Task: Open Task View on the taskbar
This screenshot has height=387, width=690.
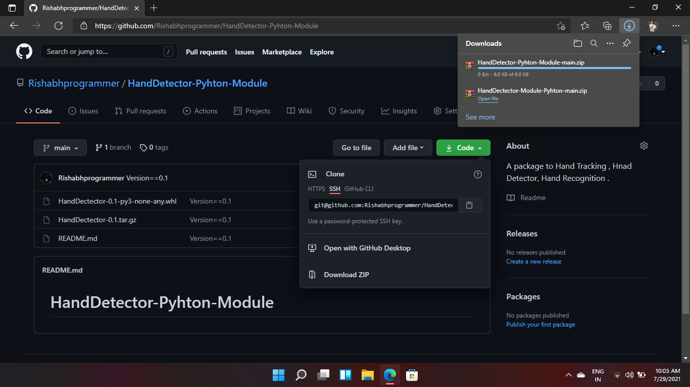Action: tap(323, 375)
